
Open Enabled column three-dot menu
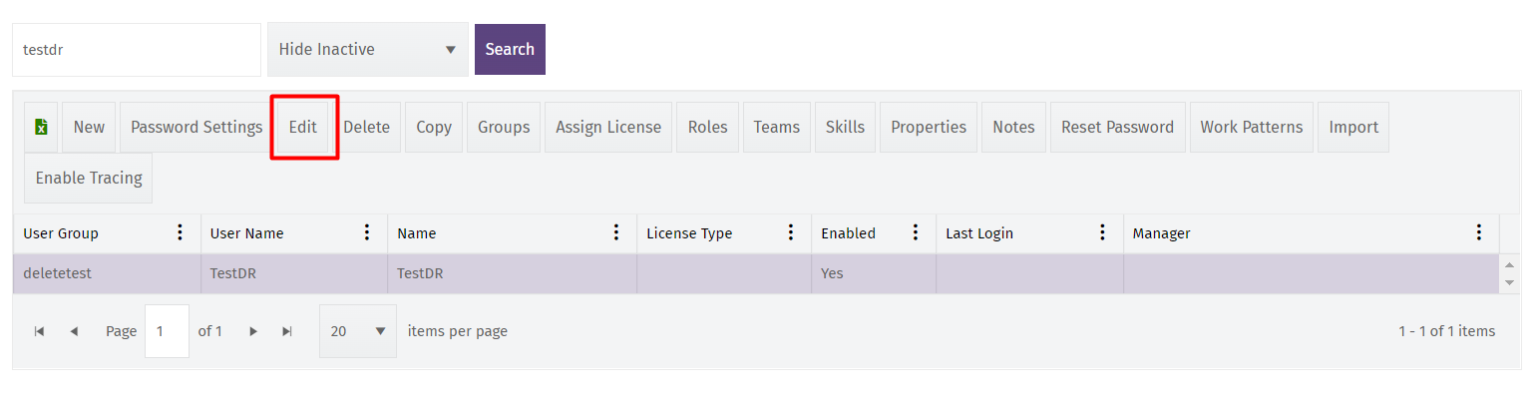(x=915, y=232)
